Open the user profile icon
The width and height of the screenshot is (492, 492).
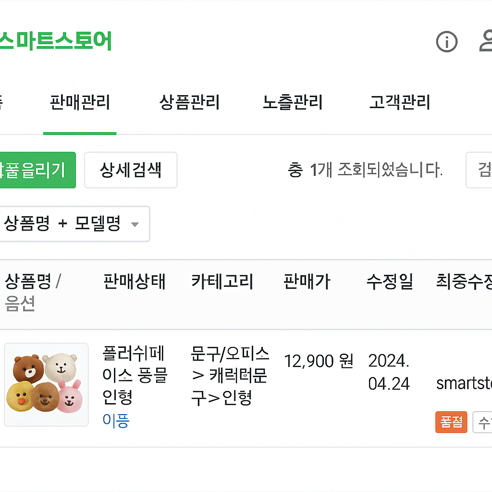486,42
